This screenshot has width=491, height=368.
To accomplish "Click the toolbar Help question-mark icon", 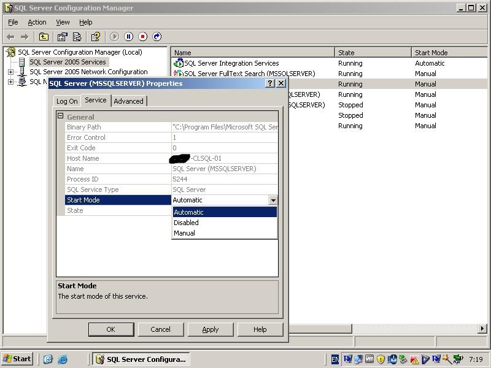I will [96, 37].
